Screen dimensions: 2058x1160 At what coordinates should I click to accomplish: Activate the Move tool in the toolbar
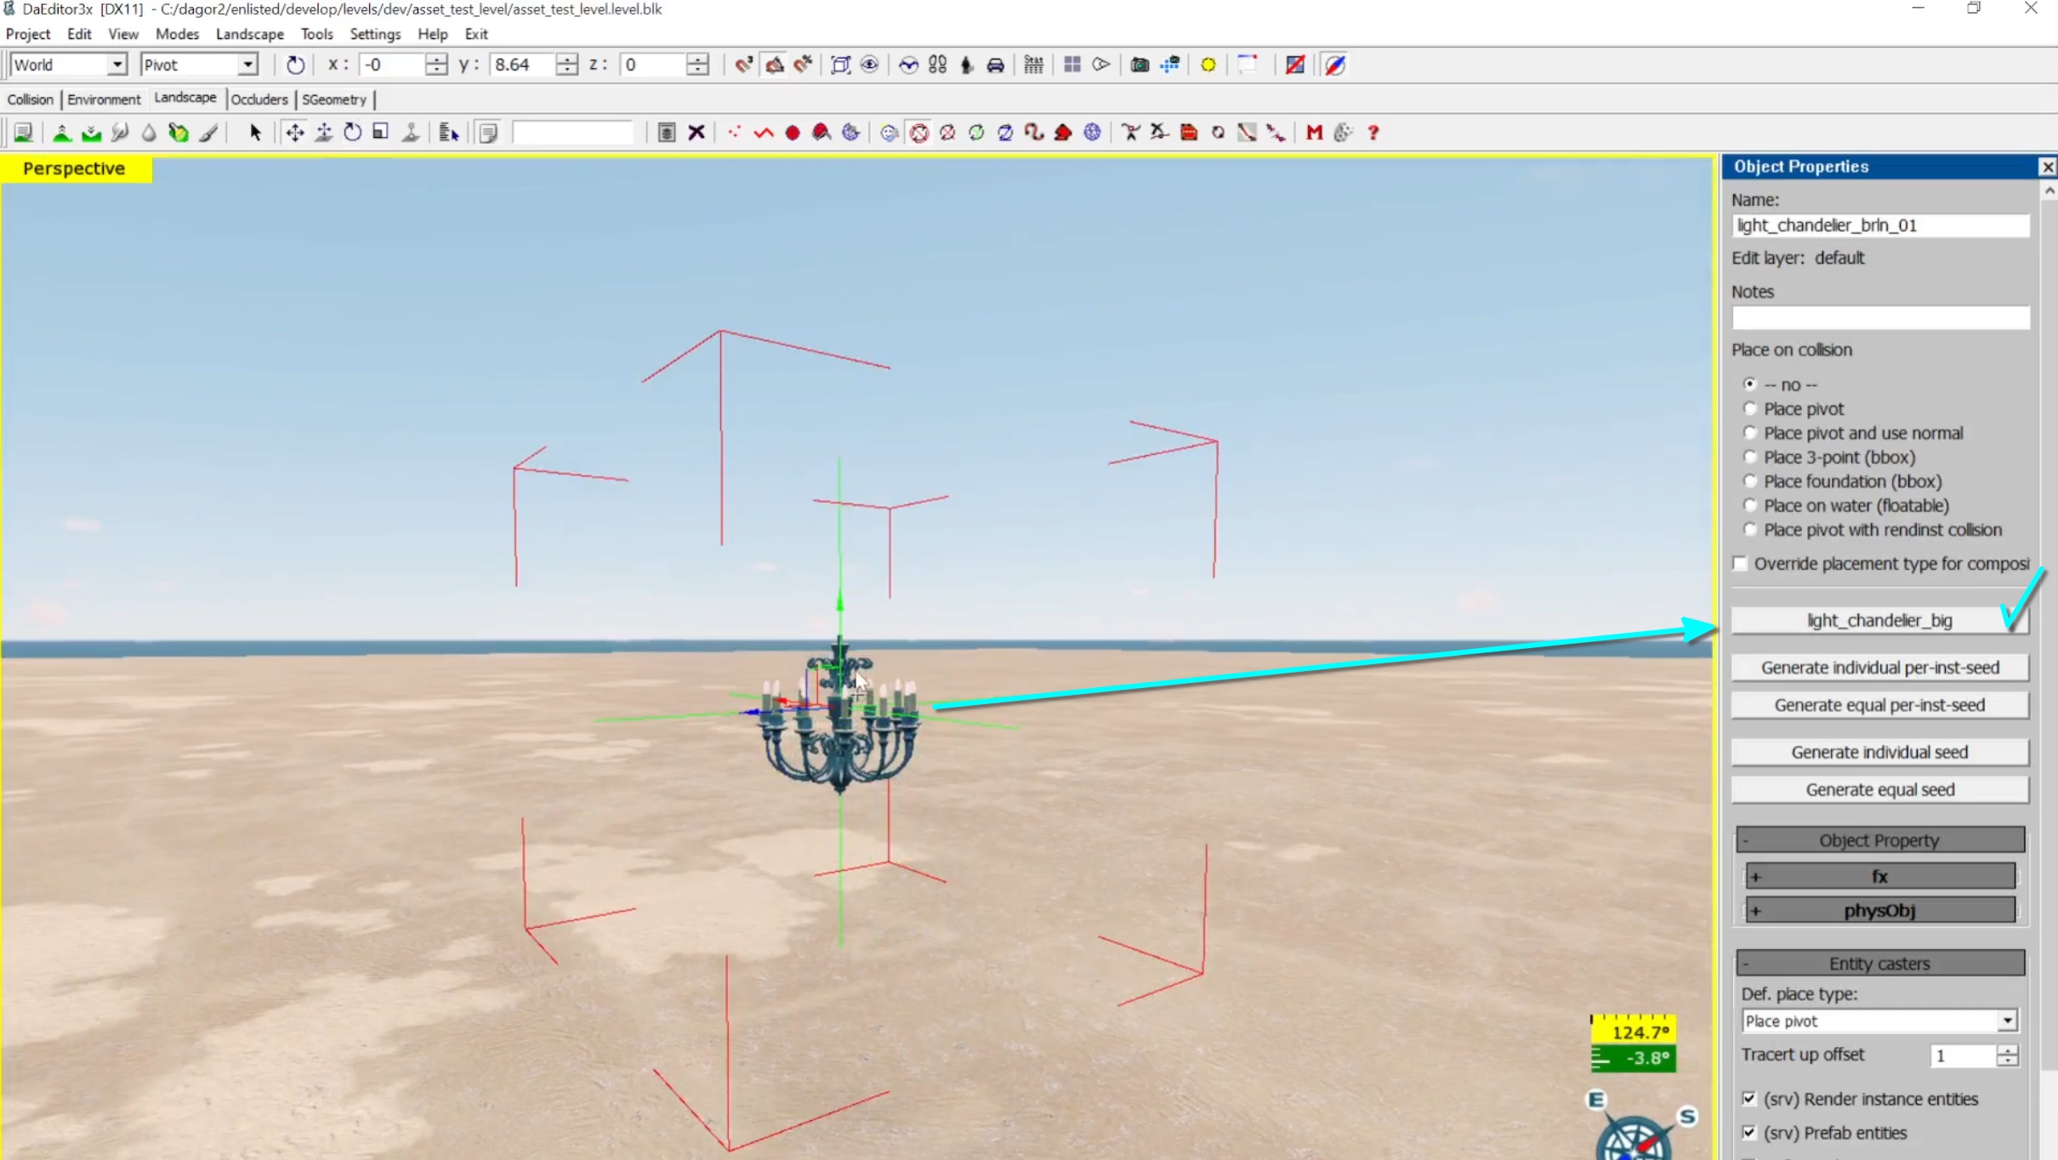[x=294, y=133]
